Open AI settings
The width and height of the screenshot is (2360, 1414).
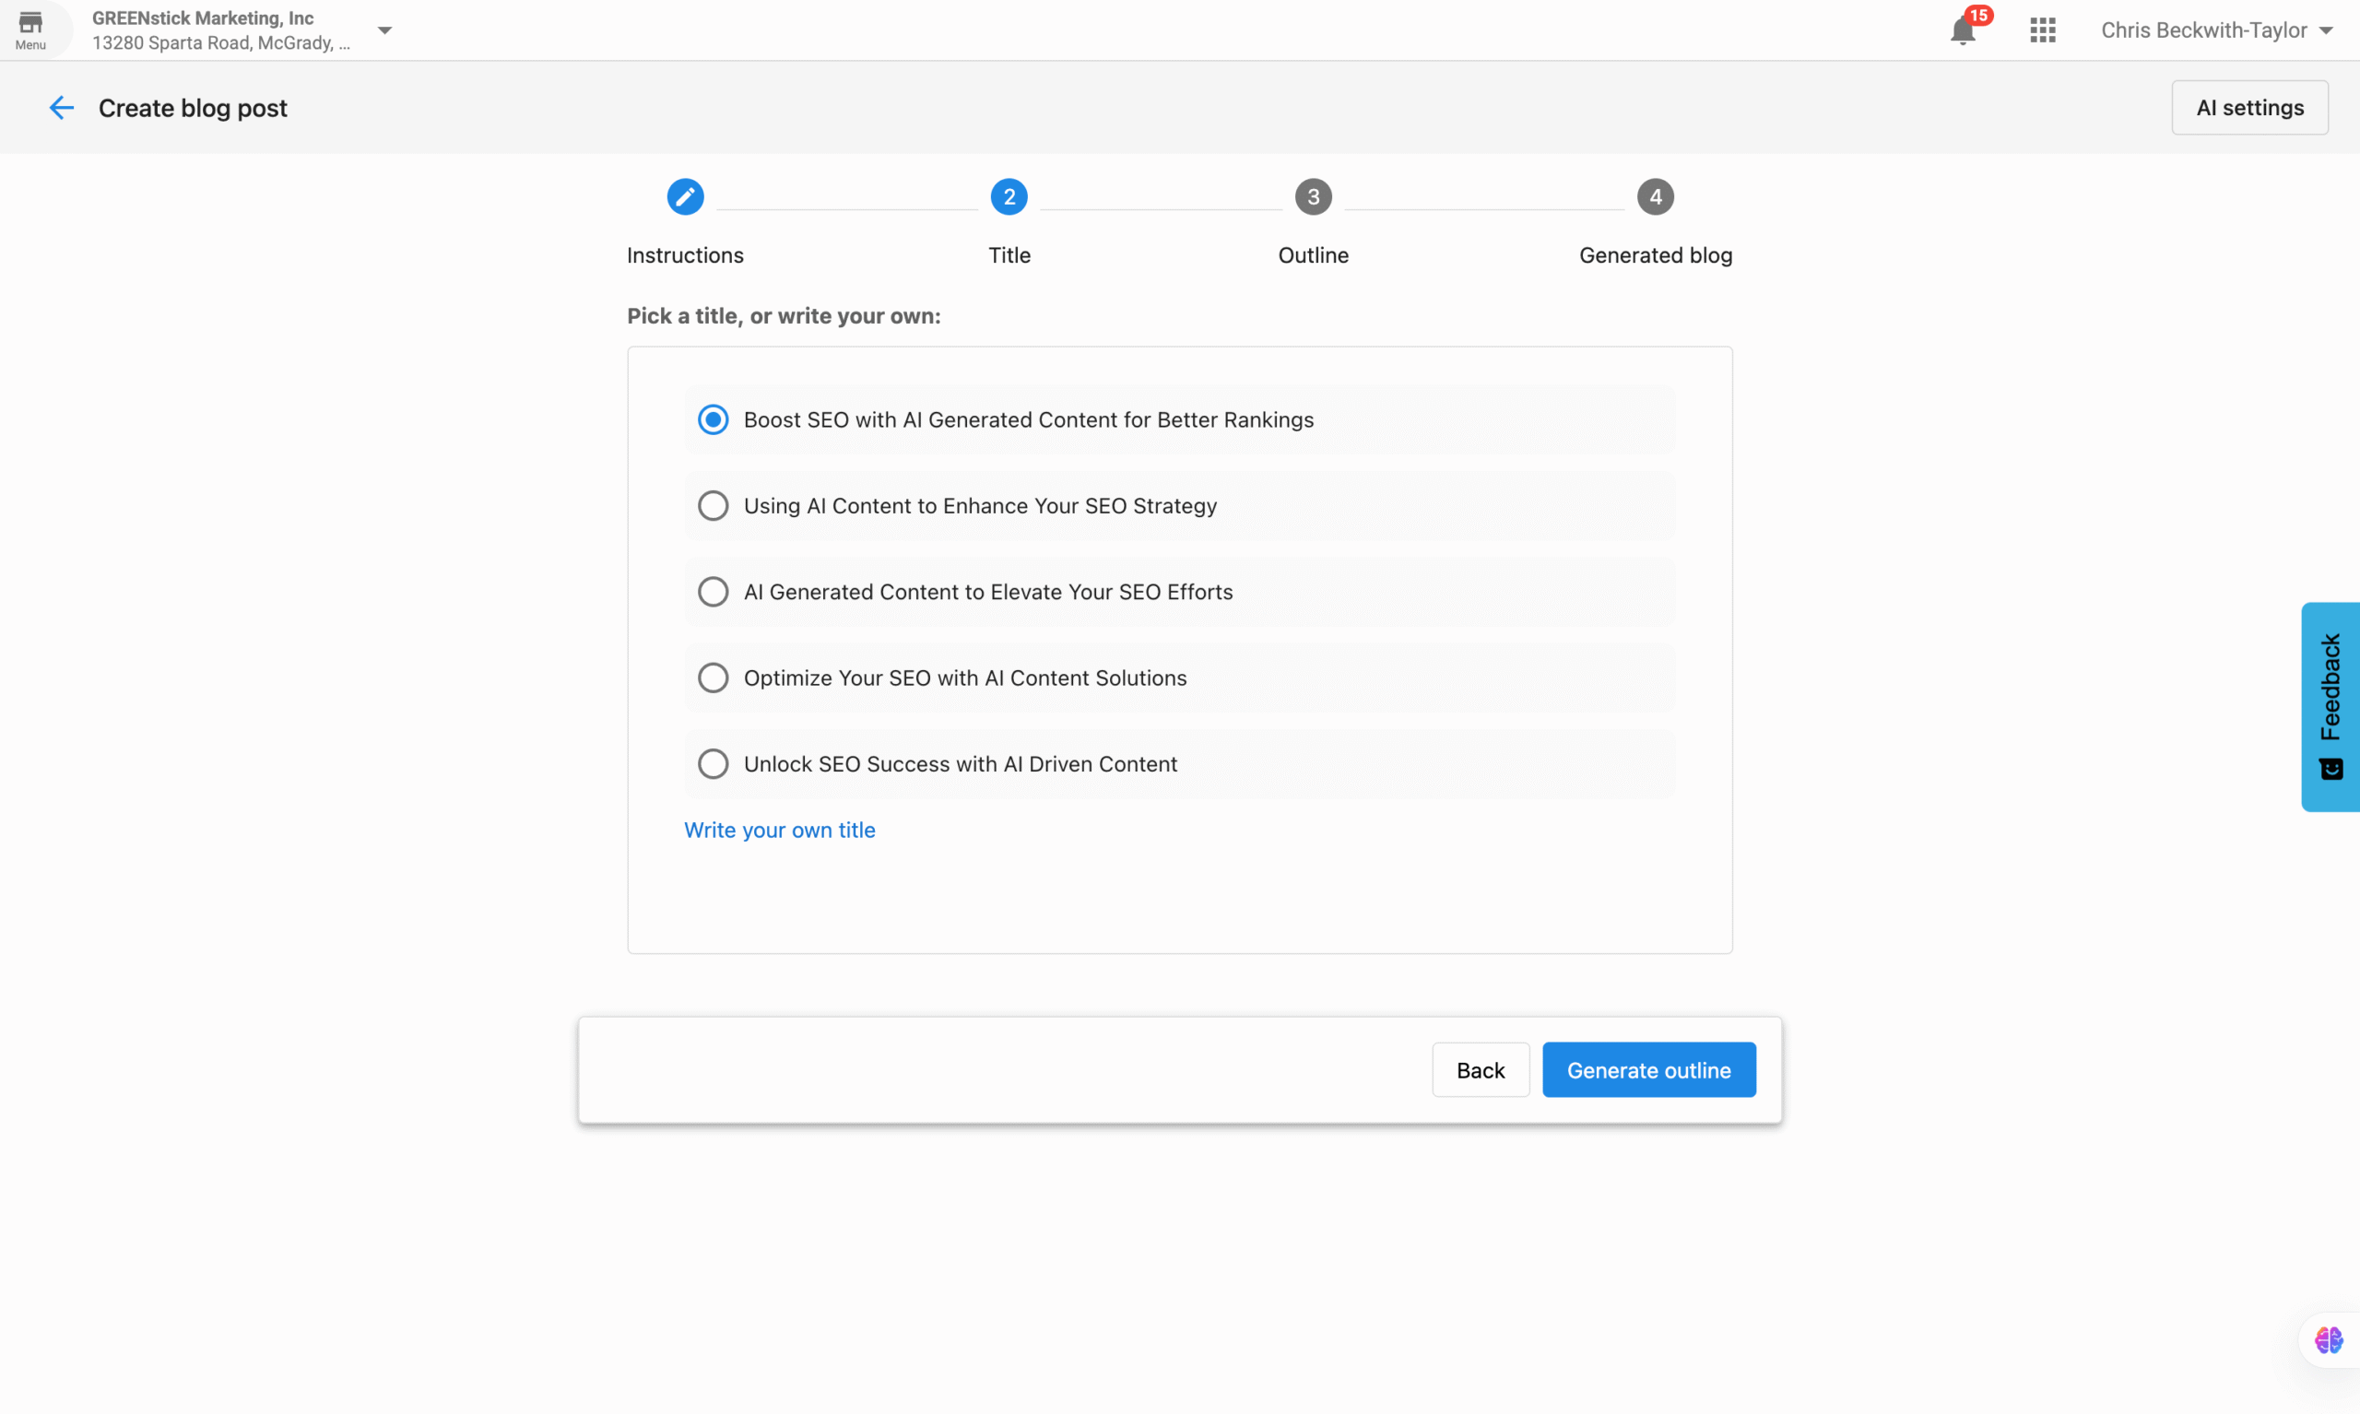coord(2249,108)
